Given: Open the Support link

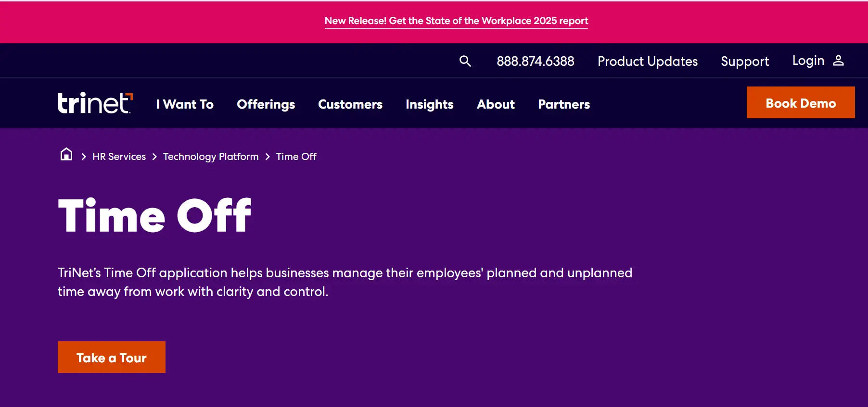Looking at the screenshot, I should pos(744,62).
